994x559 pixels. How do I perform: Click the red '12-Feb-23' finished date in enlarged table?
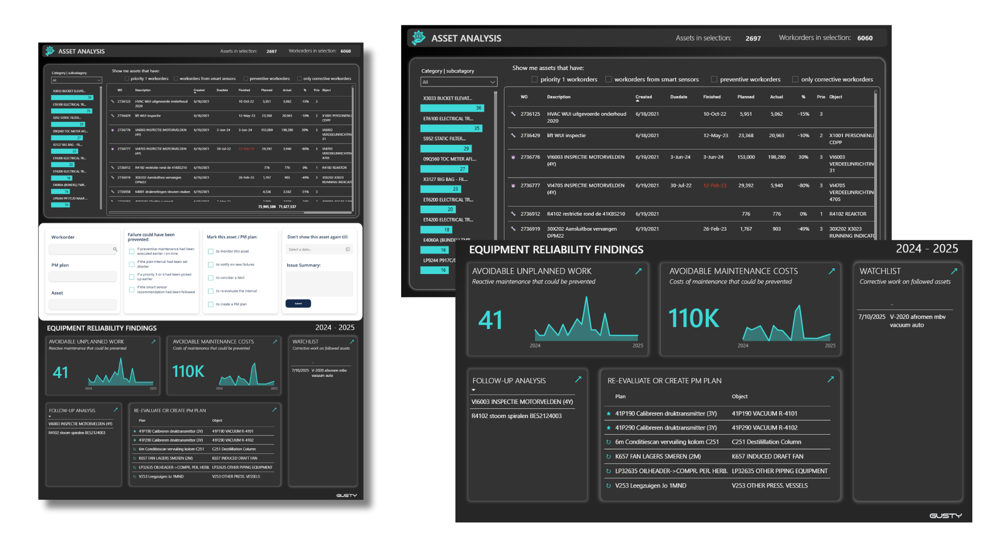pyautogui.click(x=714, y=185)
